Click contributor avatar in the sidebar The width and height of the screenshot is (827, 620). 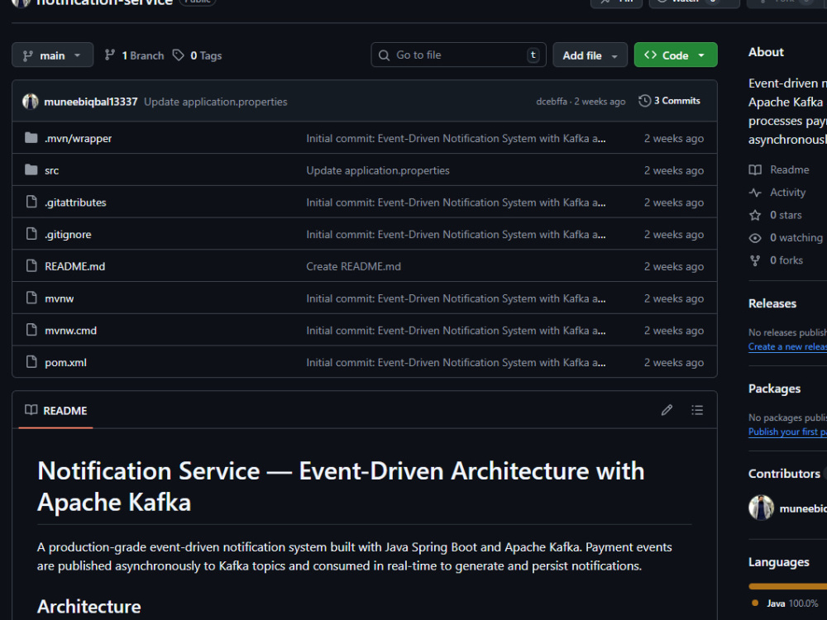point(761,508)
